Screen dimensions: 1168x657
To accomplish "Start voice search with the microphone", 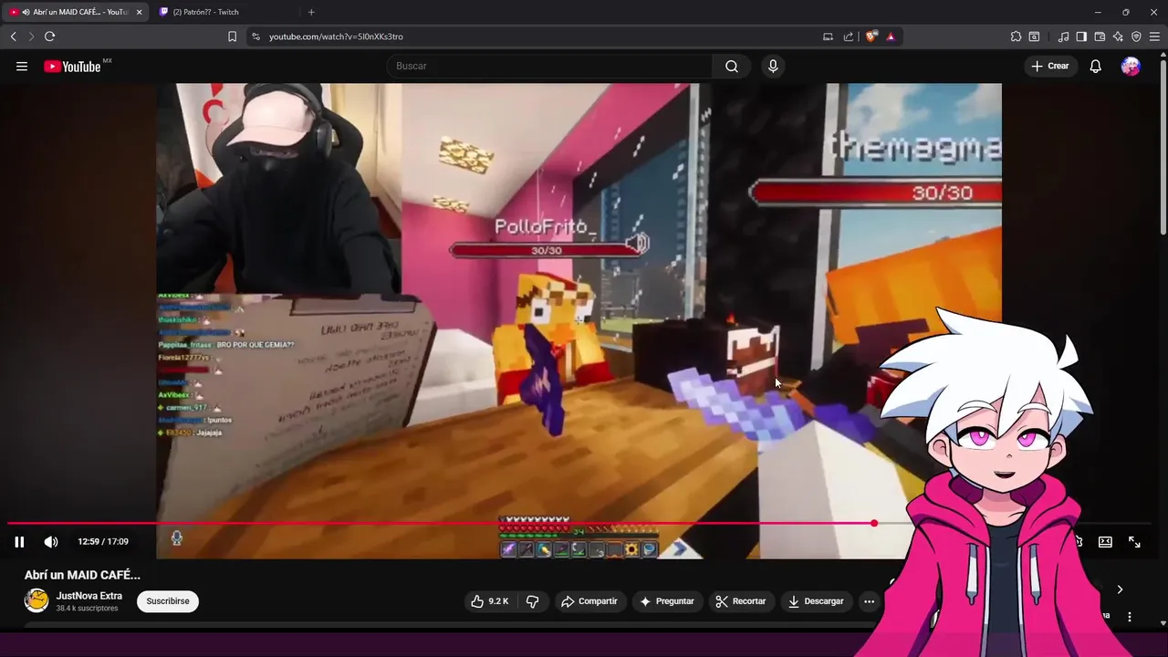I will [773, 67].
